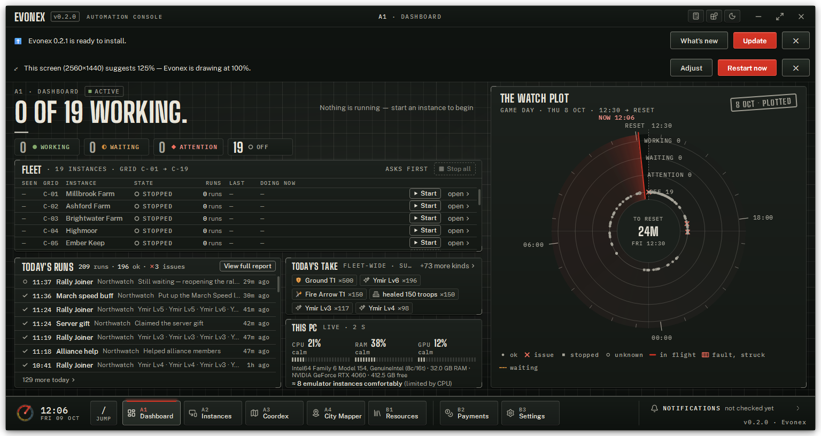Switch to the Coordex tab
Image resolution: width=821 pixels, height=436 pixels.
point(274,413)
